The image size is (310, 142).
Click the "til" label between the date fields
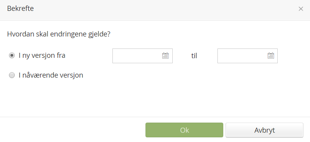[x=194, y=56]
